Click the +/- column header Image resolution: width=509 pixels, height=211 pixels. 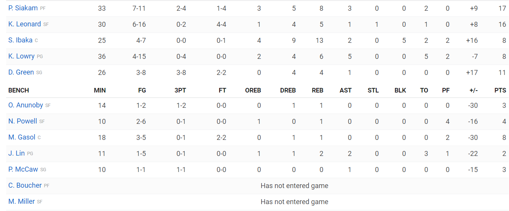[473, 91]
